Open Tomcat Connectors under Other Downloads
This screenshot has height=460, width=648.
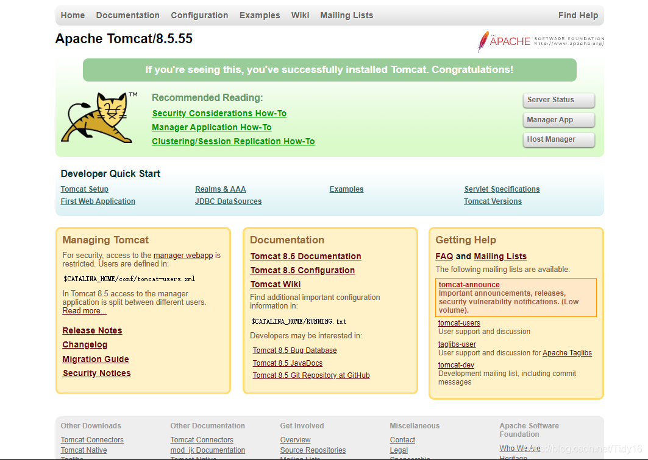pyautogui.click(x=92, y=440)
